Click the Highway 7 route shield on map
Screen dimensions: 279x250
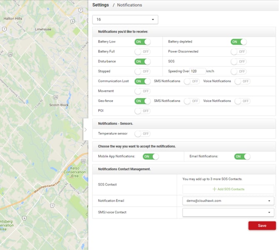[x=4, y=29]
